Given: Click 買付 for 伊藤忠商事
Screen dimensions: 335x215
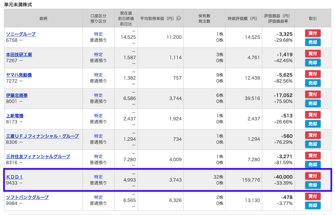Looking at the screenshot, I should 313,94.
